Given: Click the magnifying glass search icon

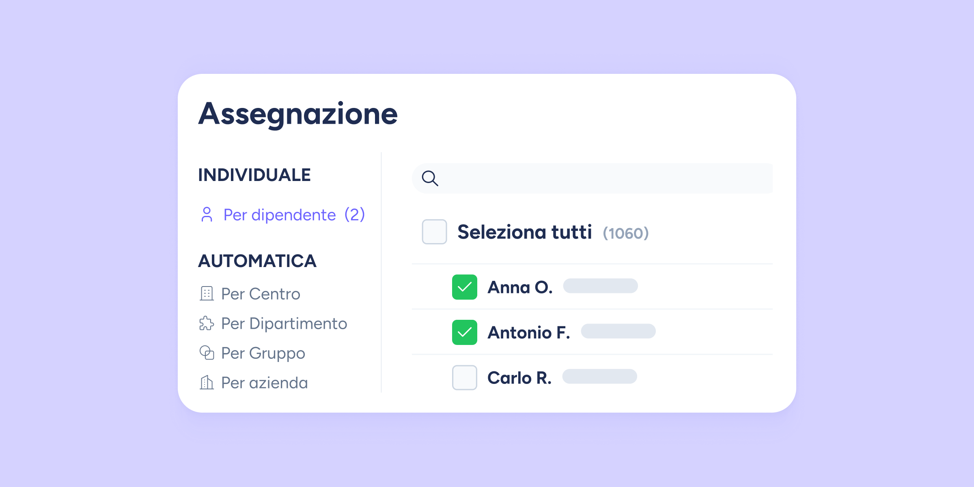Looking at the screenshot, I should tap(430, 178).
